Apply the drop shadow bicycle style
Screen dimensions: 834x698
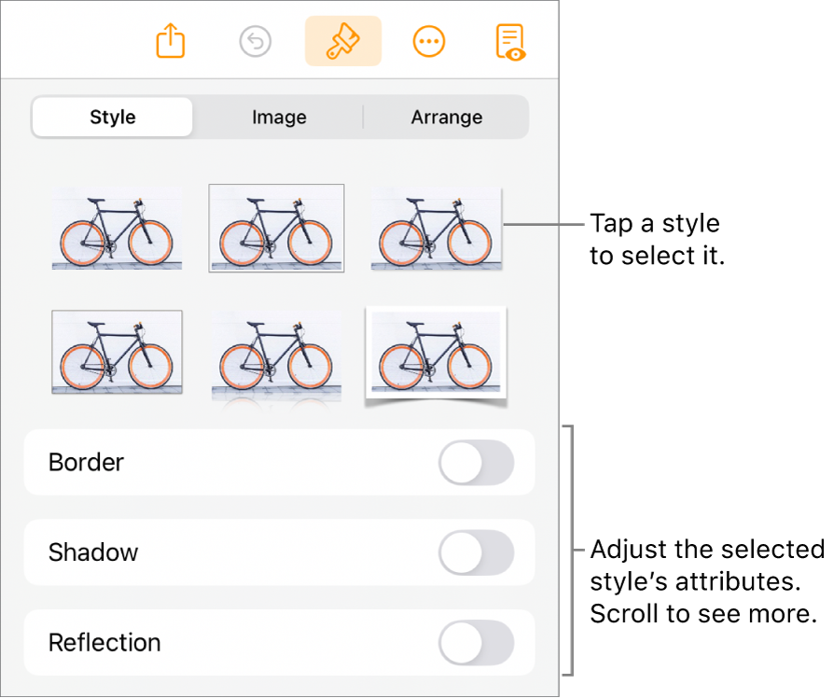click(x=436, y=229)
